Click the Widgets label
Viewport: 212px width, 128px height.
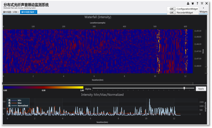tap(203, 12)
